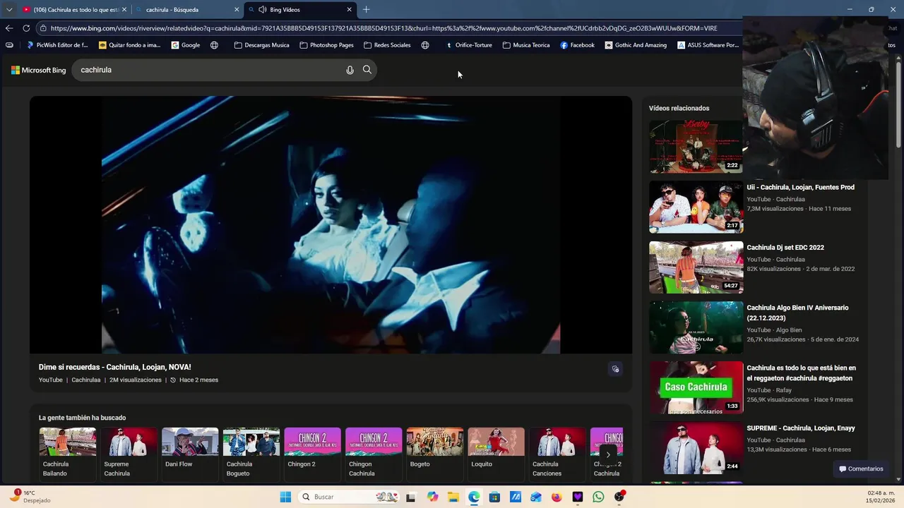Switch to cachirula - Búsqueda tab
Viewport: 904px width, 508px height.
click(x=186, y=9)
